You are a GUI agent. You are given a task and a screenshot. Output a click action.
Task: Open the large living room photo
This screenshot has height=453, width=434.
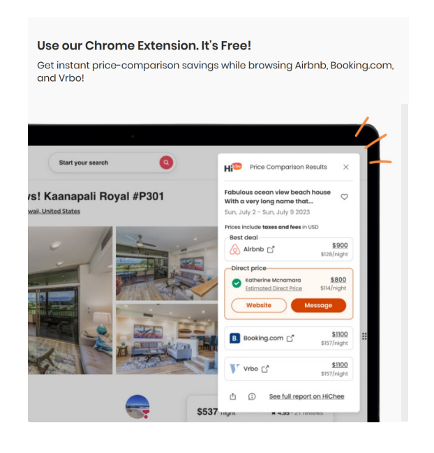point(70,300)
